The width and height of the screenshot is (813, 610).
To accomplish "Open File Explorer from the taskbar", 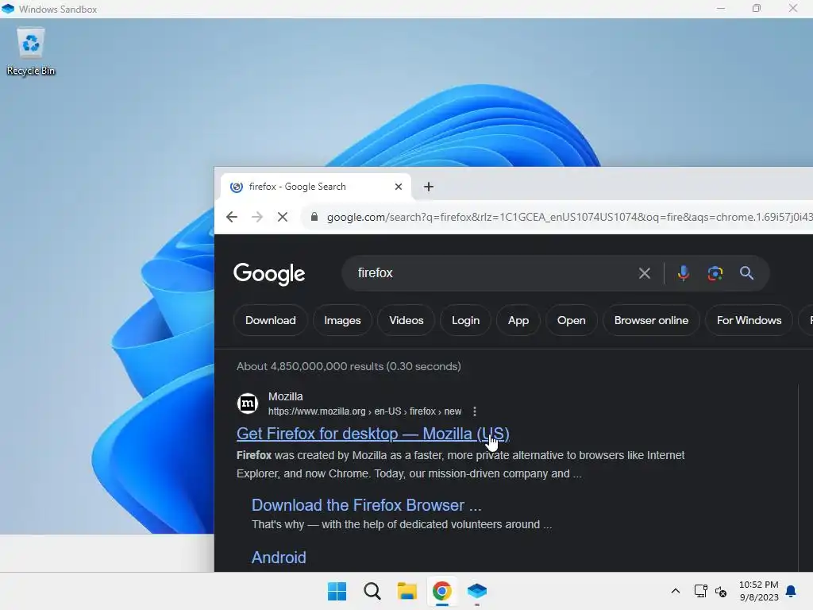I will 407,591.
